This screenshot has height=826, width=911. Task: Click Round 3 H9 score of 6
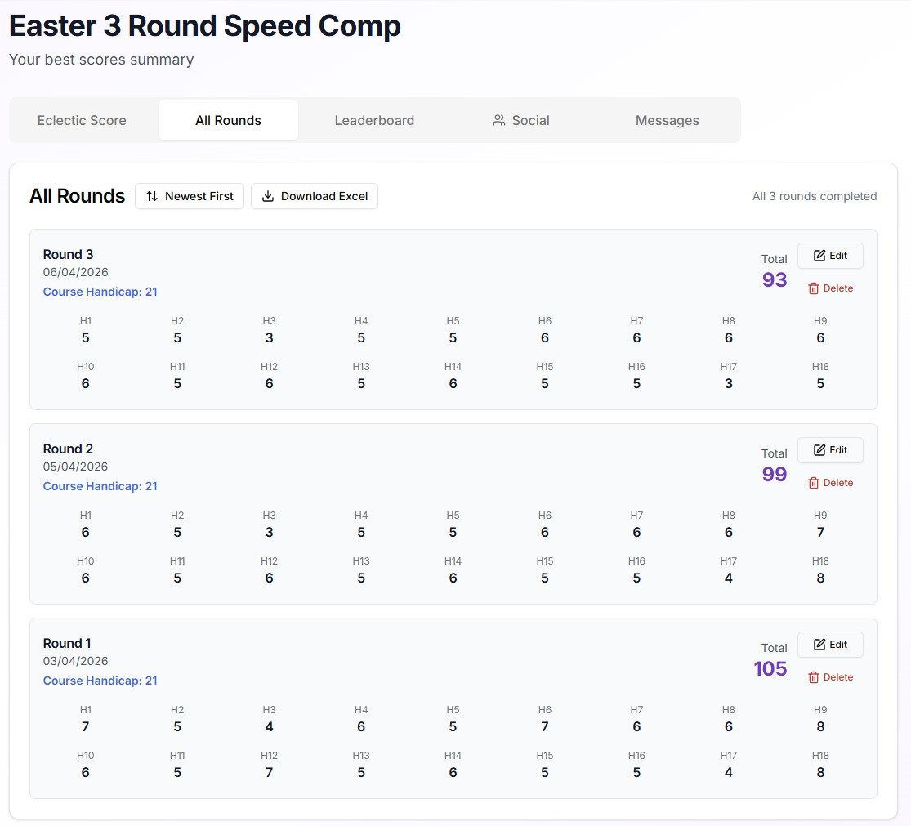(x=820, y=338)
